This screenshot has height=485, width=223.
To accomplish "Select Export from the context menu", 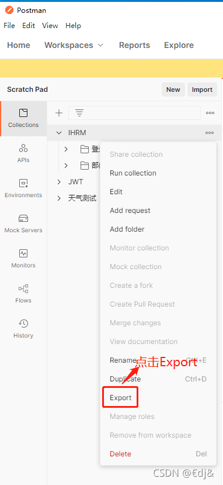I will pos(121,397).
